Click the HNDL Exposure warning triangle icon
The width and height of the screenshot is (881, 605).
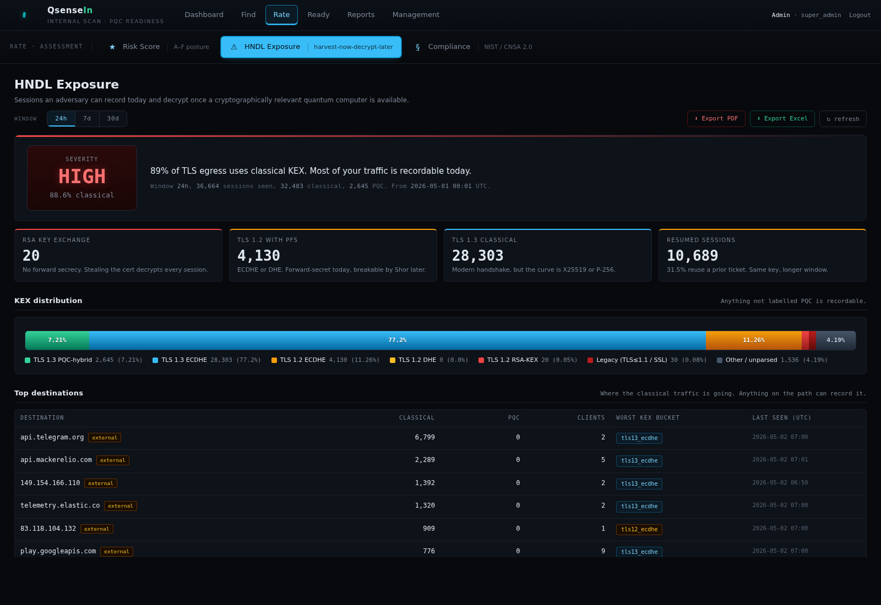(x=234, y=47)
